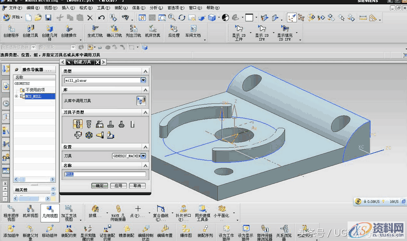Open the GENERIC_MACHINE tool location dropdown

(x=143, y=156)
